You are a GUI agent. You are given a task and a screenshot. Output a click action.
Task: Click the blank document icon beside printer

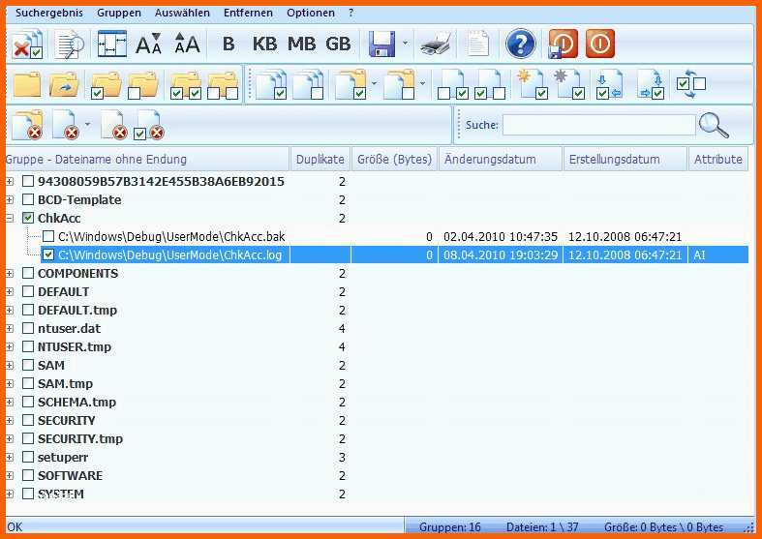coord(478,45)
